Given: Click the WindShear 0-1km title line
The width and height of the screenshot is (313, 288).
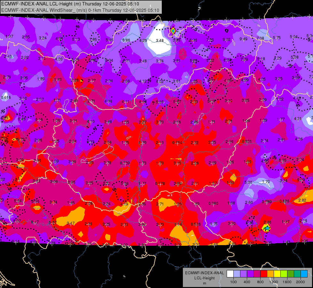Looking at the screenshot, I should 80,10.
